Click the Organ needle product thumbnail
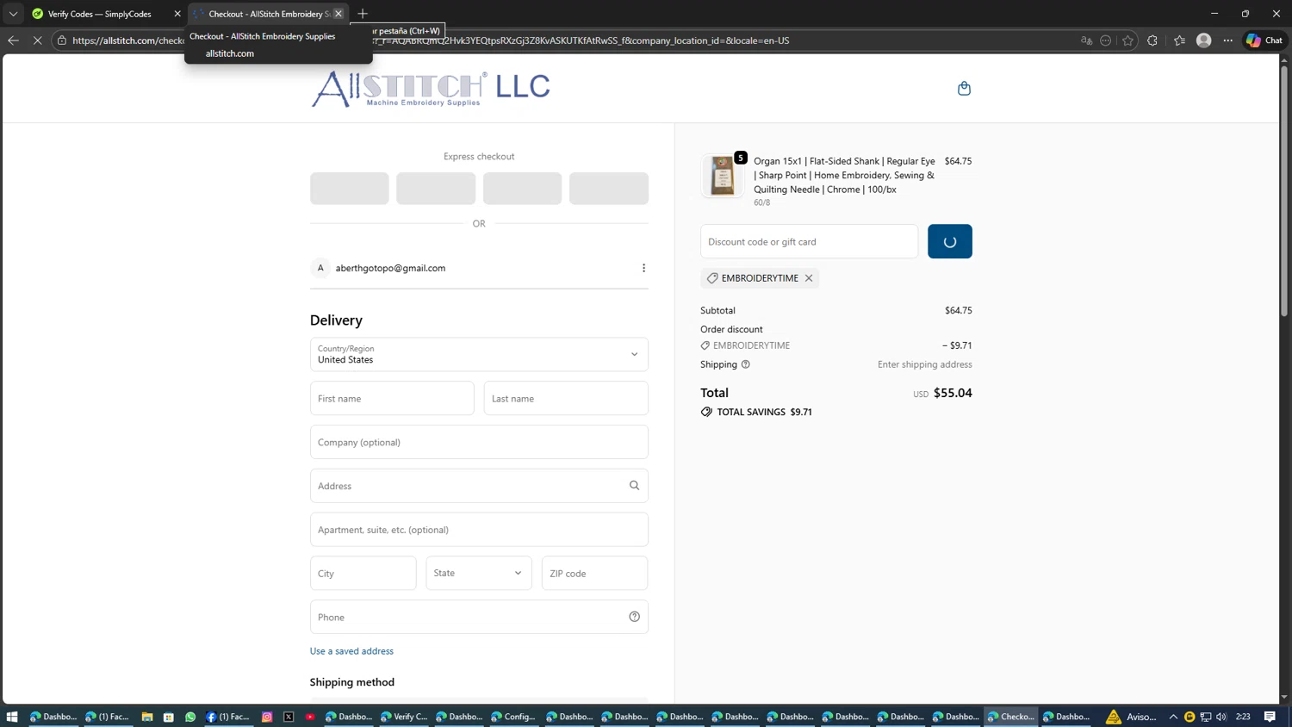The height and width of the screenshot is (727, 1292). point(722,177)
